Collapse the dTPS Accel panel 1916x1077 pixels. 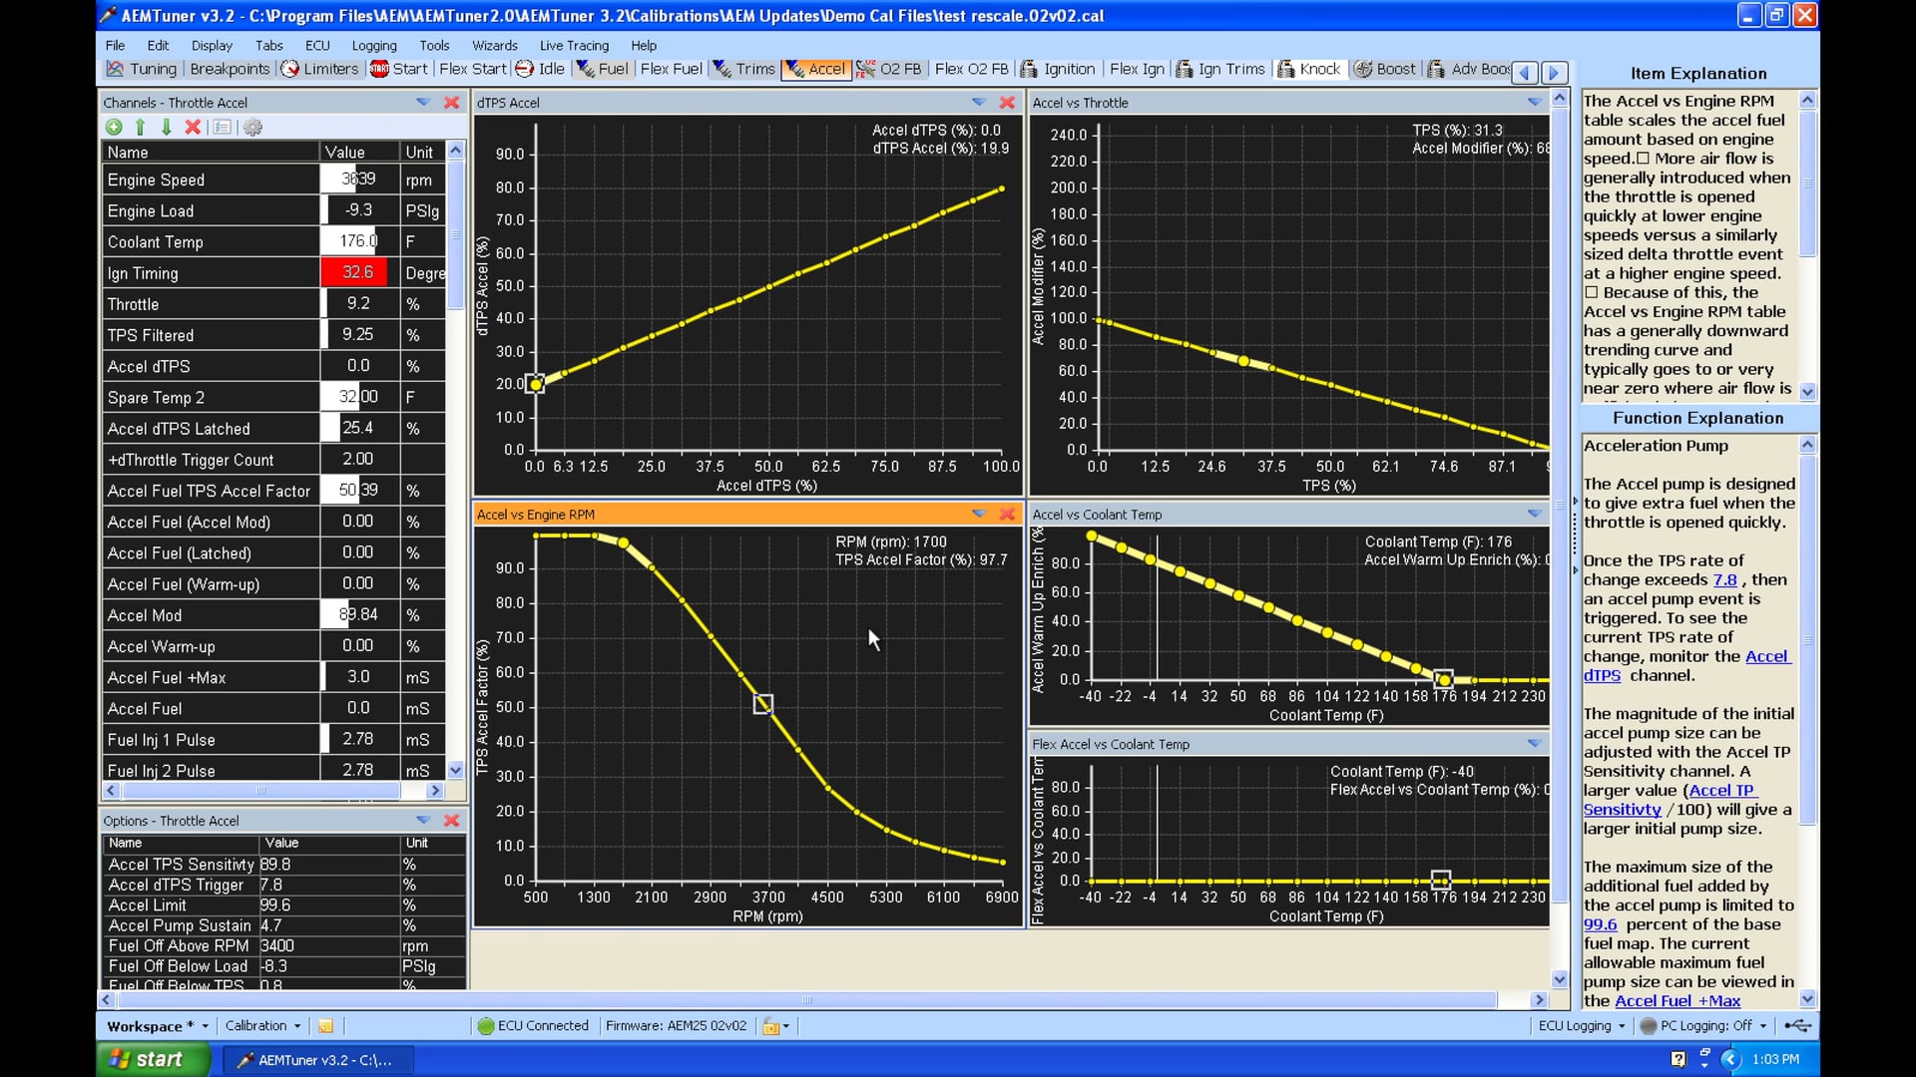977,102
